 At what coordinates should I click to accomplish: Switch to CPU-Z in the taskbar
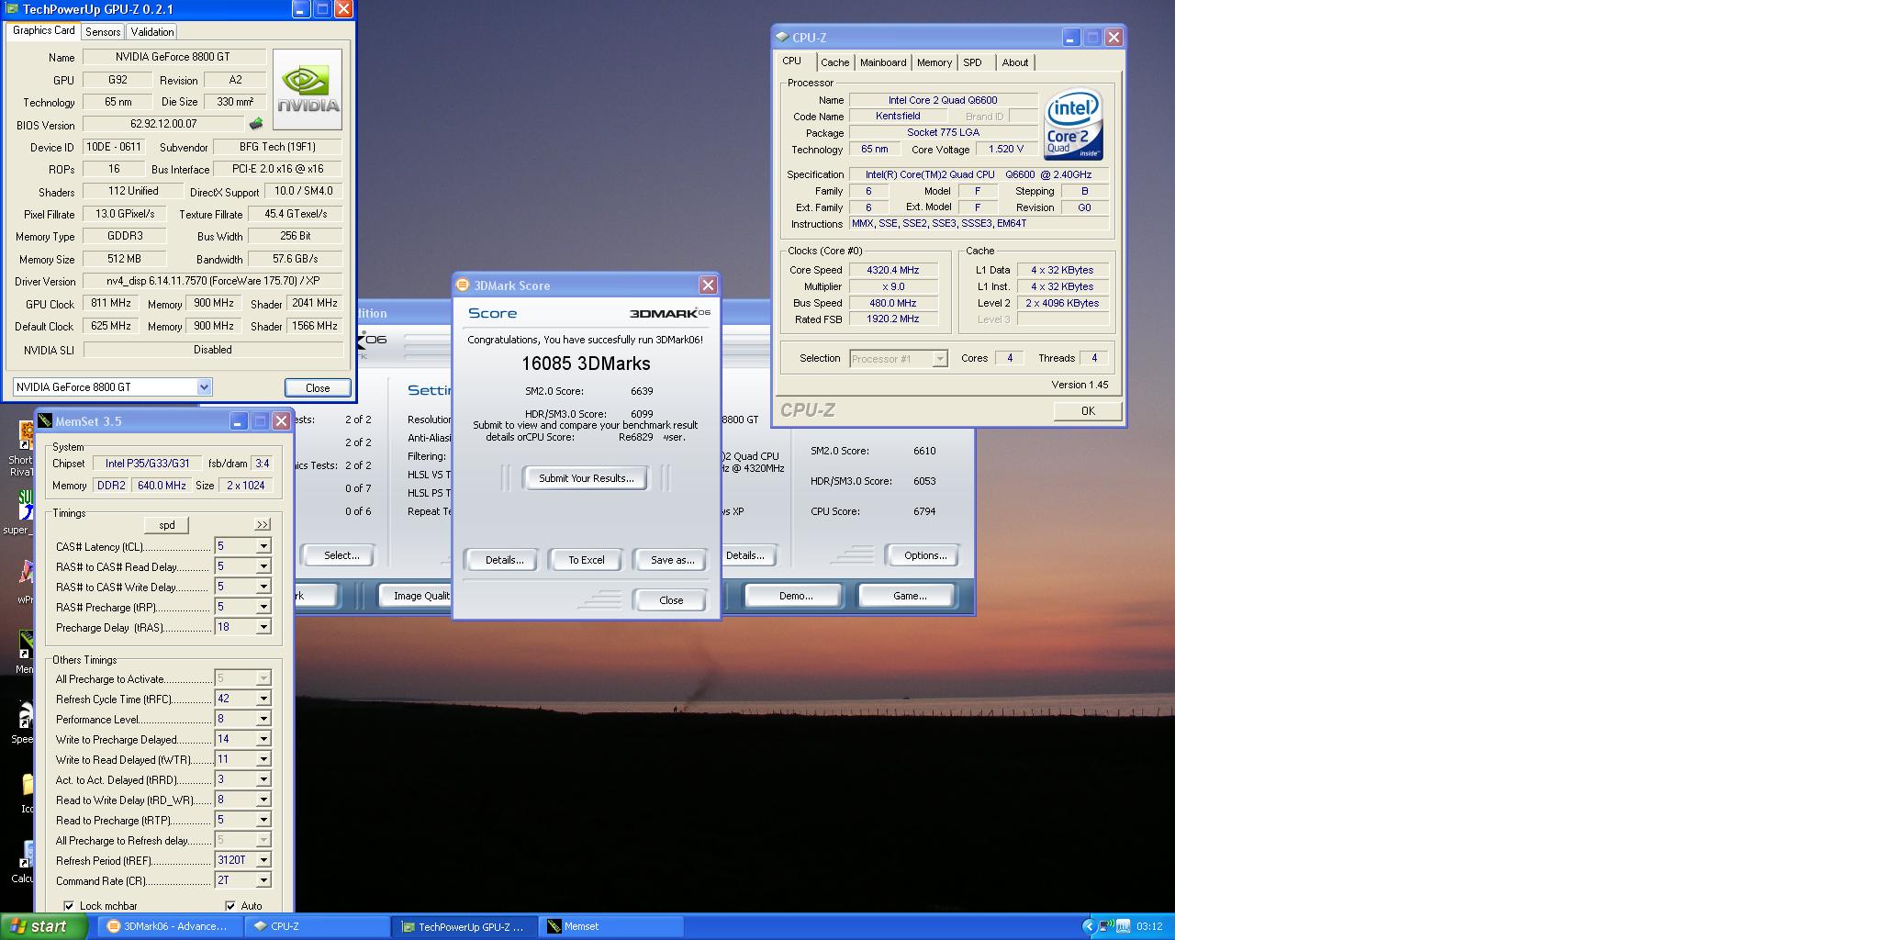click(x=318, y=926)
